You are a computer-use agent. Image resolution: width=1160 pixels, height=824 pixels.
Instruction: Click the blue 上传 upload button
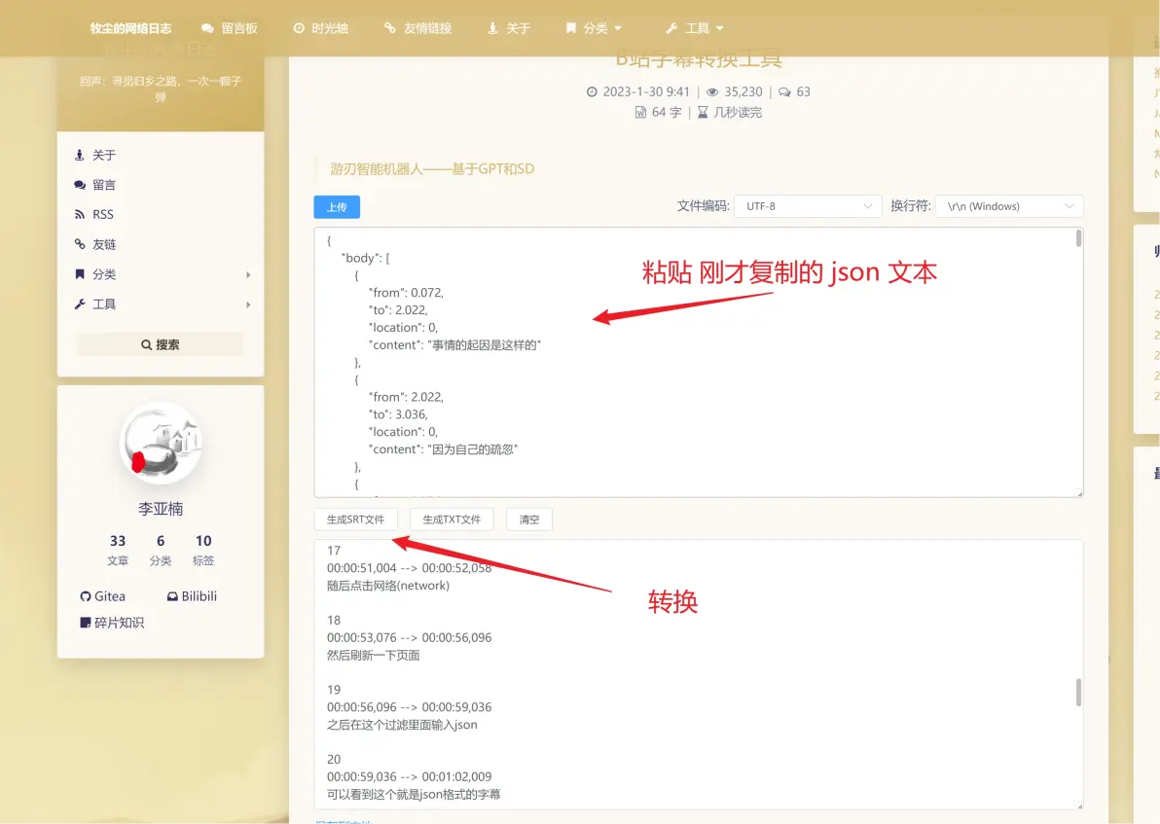[x=337, y=207]
